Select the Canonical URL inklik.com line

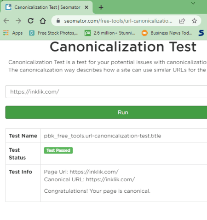[x=89, y=179]
